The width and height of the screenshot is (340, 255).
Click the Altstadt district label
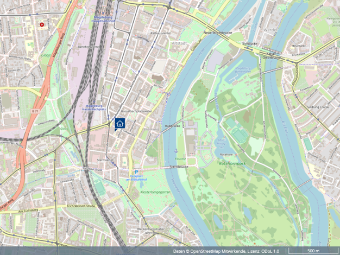(179, 43)
